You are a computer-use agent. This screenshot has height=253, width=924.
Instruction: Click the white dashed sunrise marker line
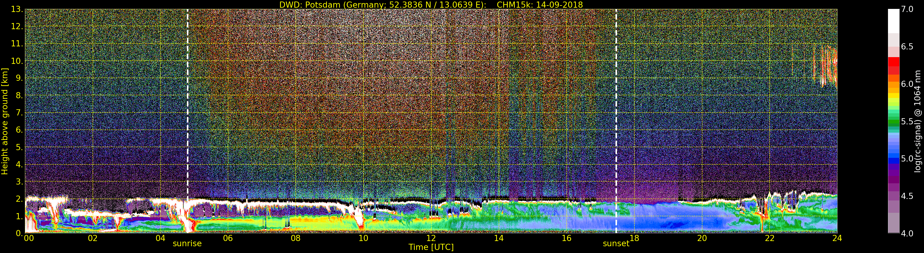coord(188,121)
